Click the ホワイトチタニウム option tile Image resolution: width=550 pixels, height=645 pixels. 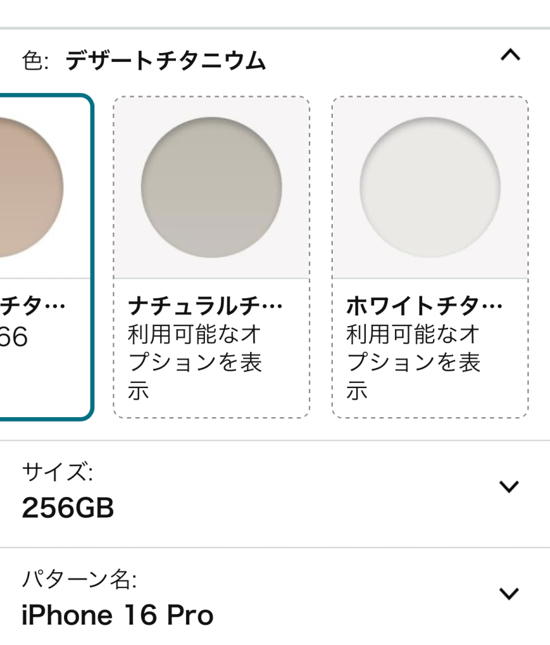coord(428,258)
